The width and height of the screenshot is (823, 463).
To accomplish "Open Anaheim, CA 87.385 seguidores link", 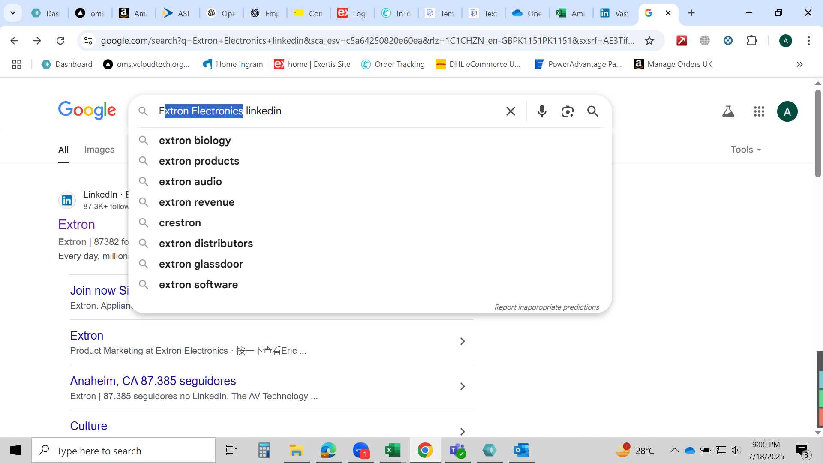I will point(153,381).
